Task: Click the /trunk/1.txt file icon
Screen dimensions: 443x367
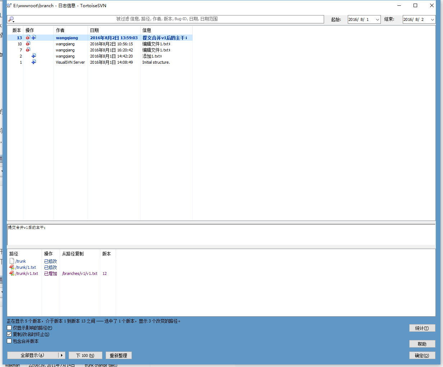Action: tap(12, 267)
